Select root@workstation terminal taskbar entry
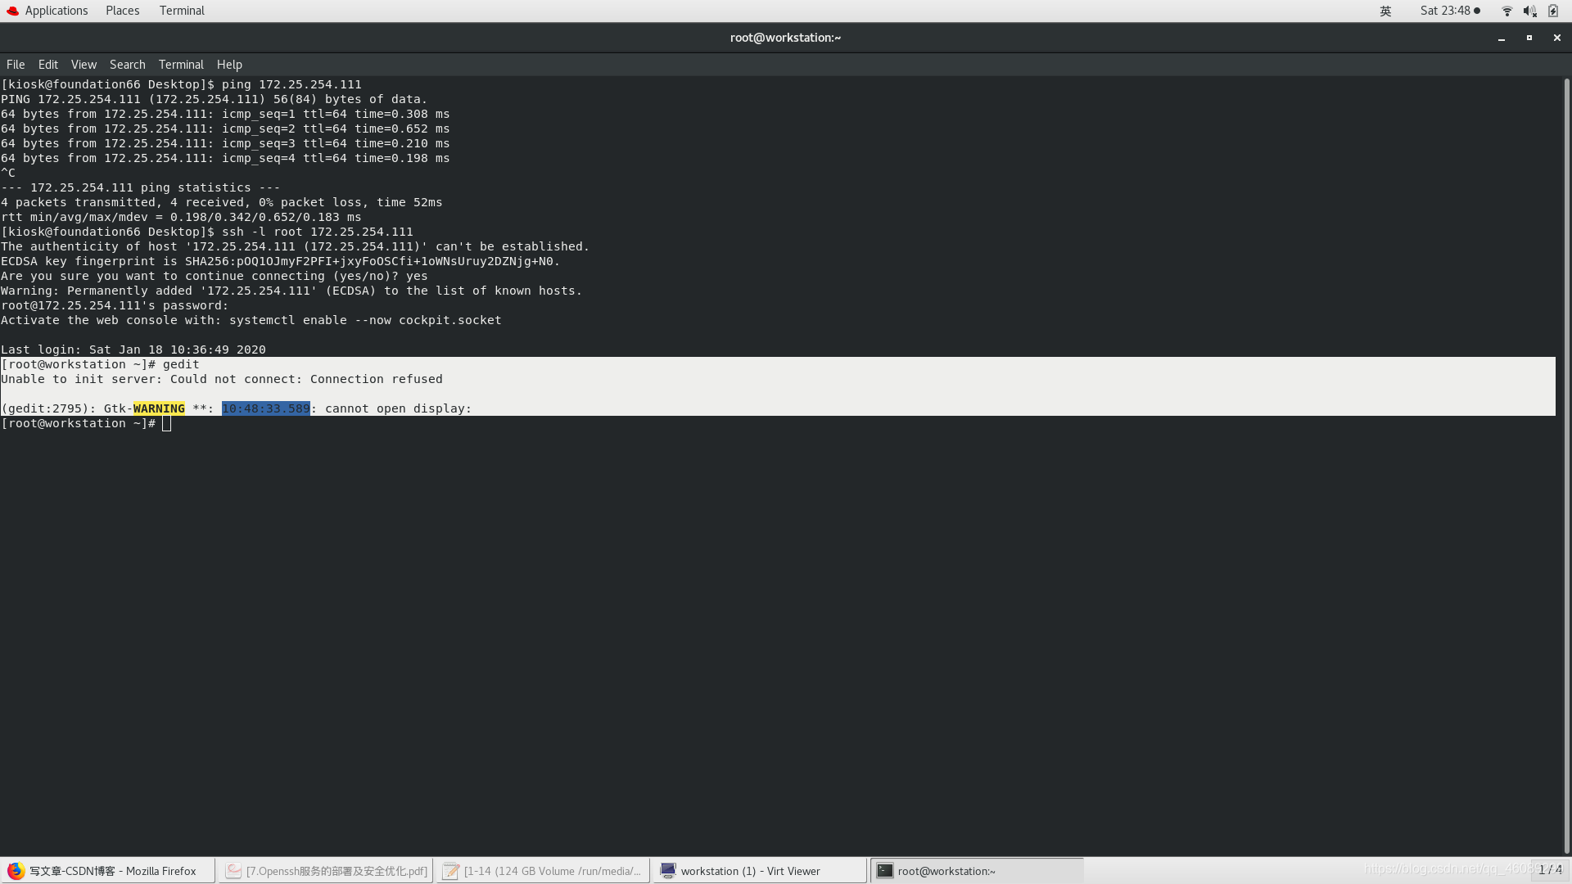This screenshot has width=1572, height=884. coord(978,871)
